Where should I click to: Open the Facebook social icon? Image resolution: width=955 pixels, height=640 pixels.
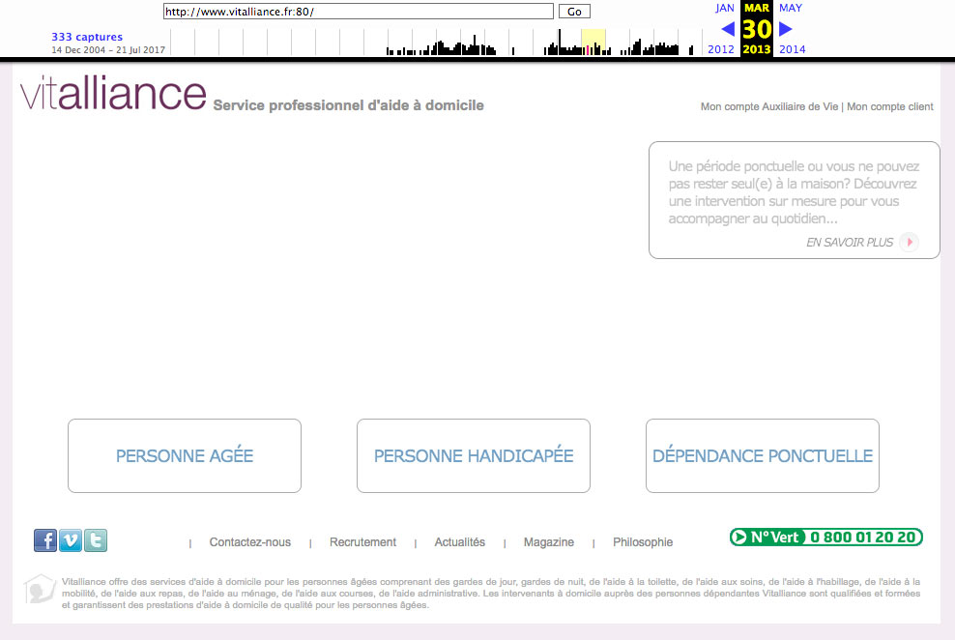pyautogui.click(x=45, y=540)
